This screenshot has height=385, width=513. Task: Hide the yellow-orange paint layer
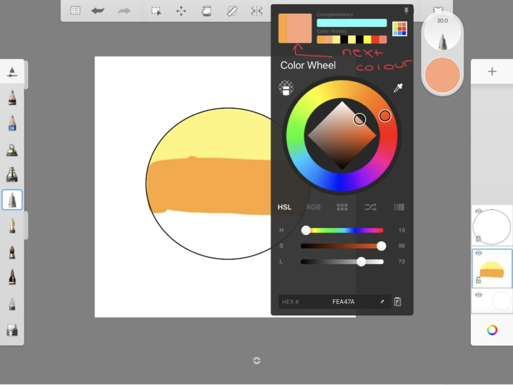478,253
